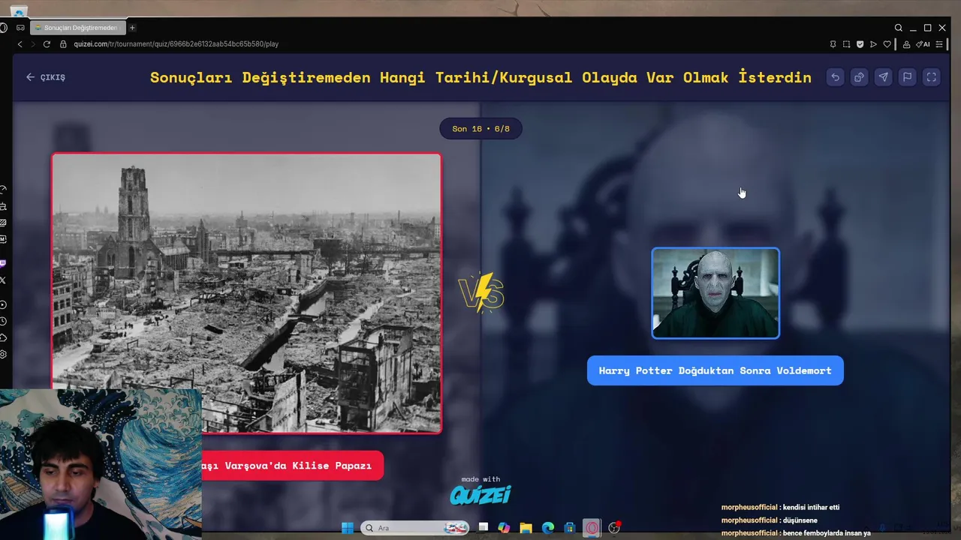Report the quiz with the flag icon
961x540 pixels.
pos(907,77)
